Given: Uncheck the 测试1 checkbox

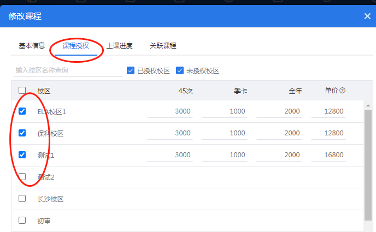Looking at the screenshot, I should point(22,155).
